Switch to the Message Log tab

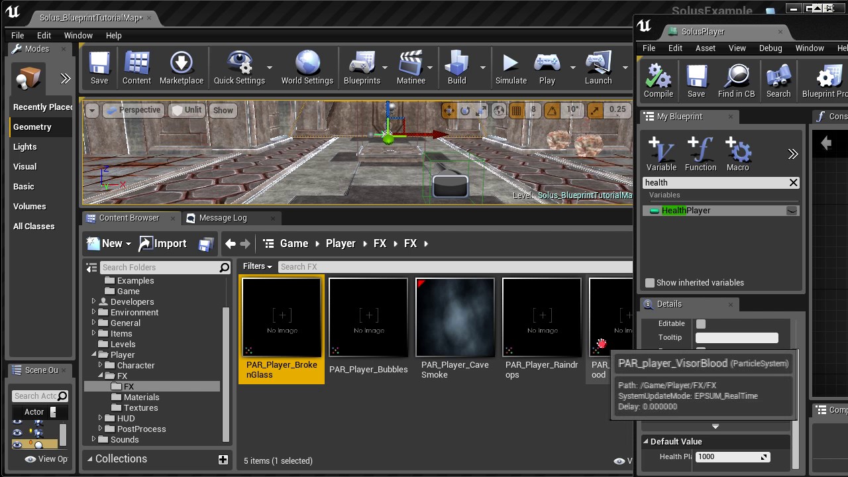click(x=223, y=218)
